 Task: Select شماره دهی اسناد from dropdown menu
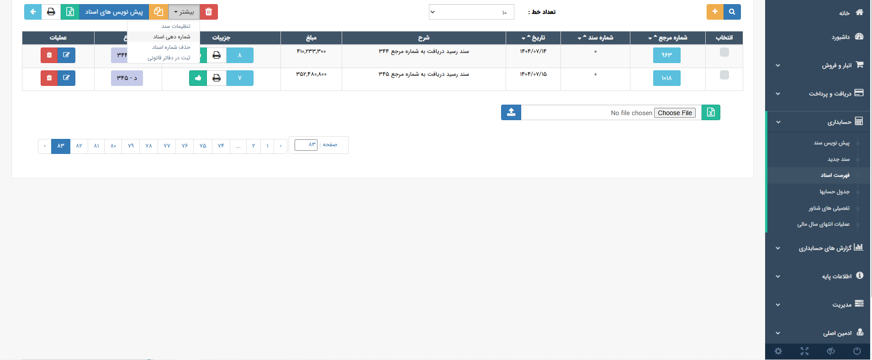click(171, 37)
